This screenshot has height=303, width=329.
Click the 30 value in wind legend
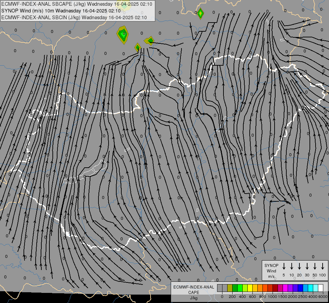[x=307, y=275]
